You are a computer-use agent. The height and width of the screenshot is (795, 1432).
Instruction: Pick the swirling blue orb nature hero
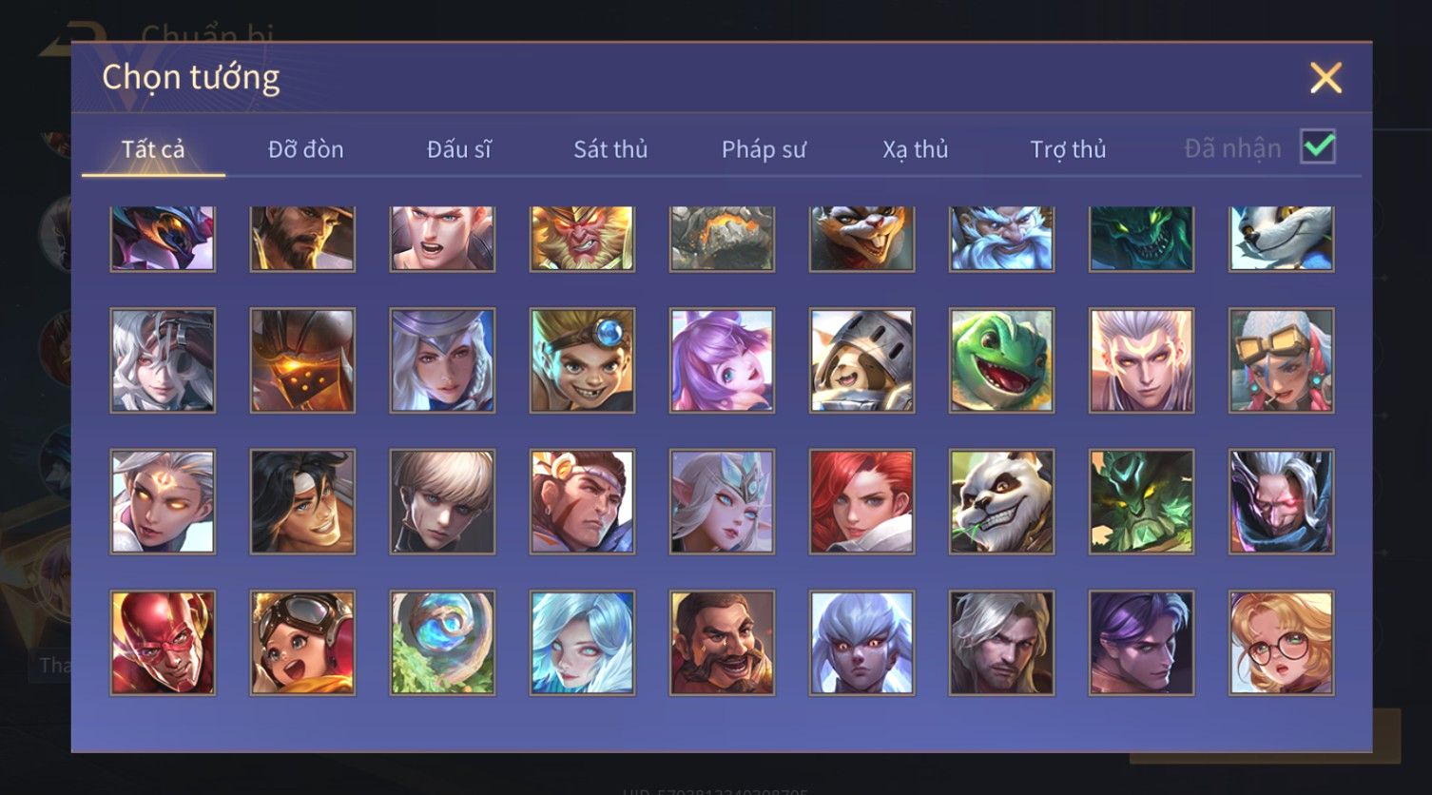[x=442, y=643]
